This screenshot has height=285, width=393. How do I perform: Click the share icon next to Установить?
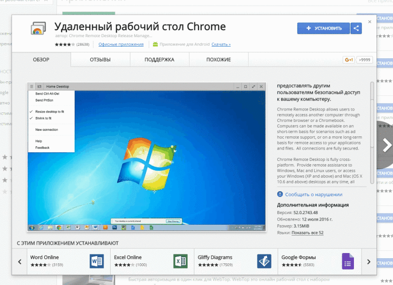356,28
